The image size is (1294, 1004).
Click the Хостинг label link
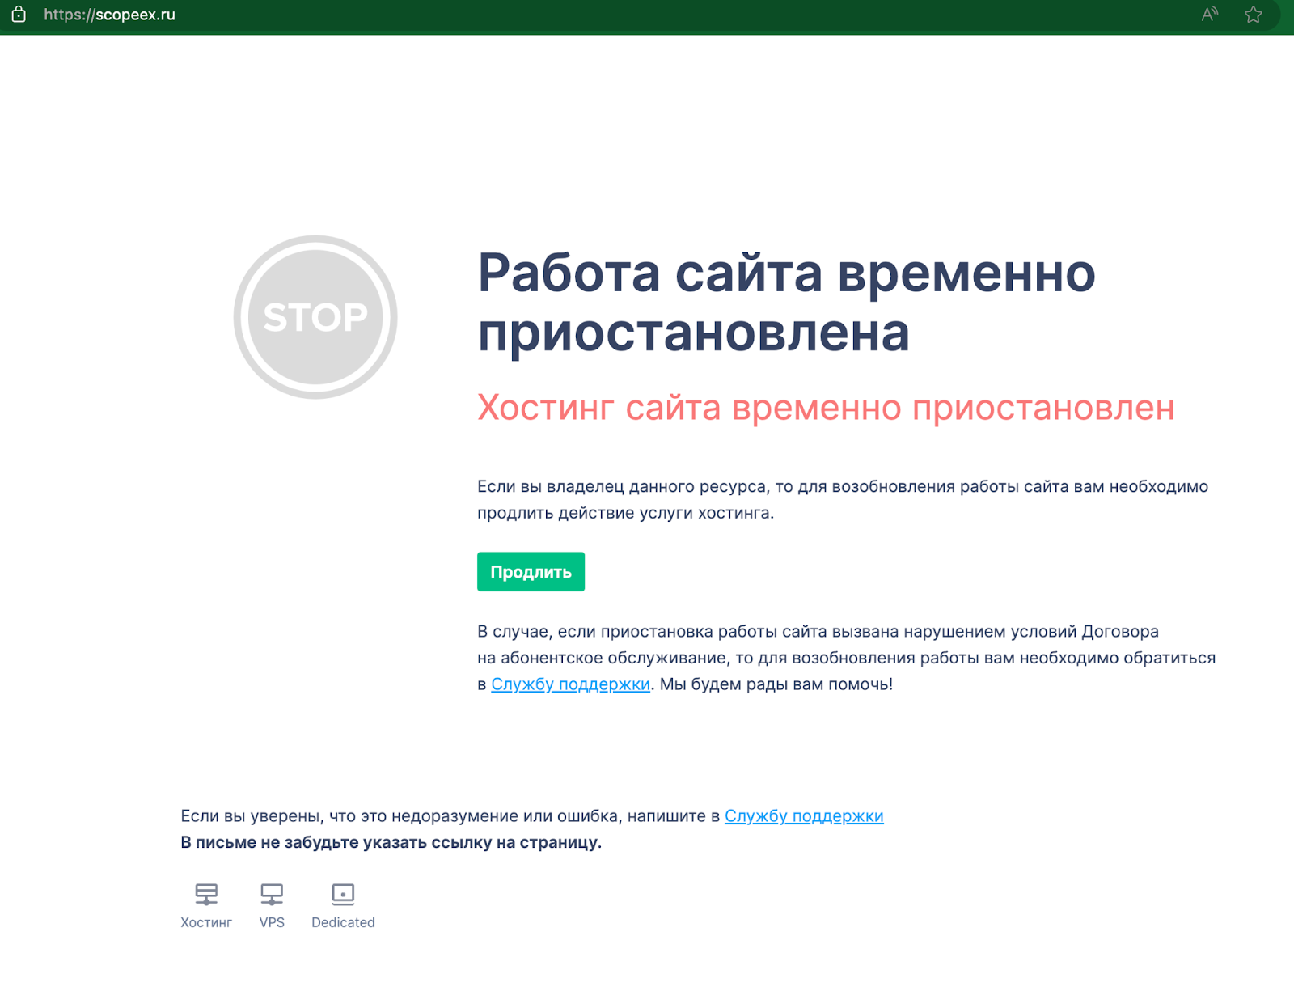point(206,922)
